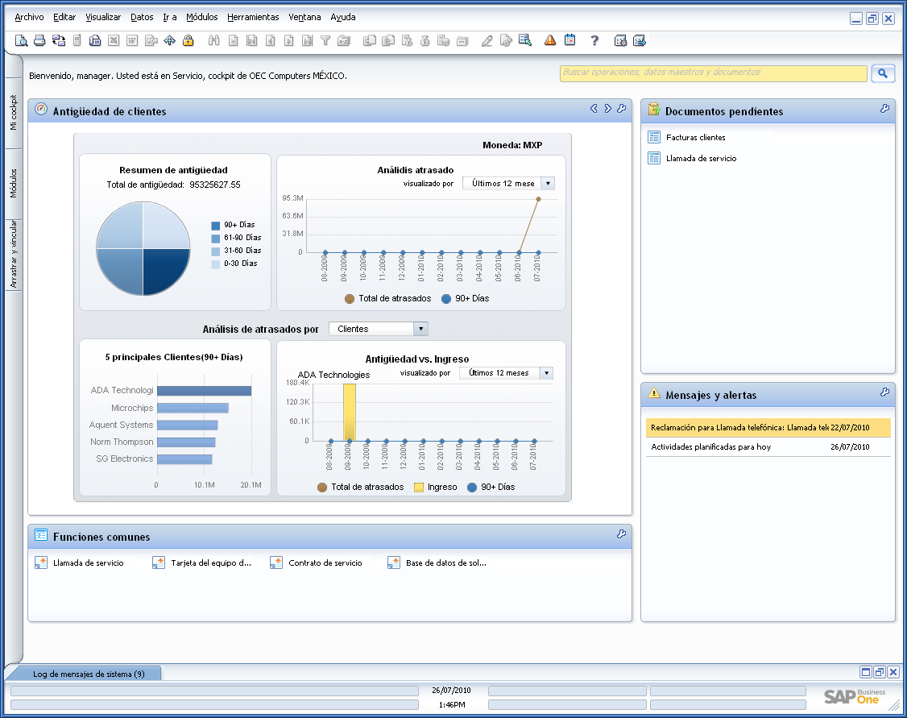Viewport: 907px width, 718px height.
Task: Switch to the 'Mi cockpit' sidebar tab
Action: click(12, 113)
